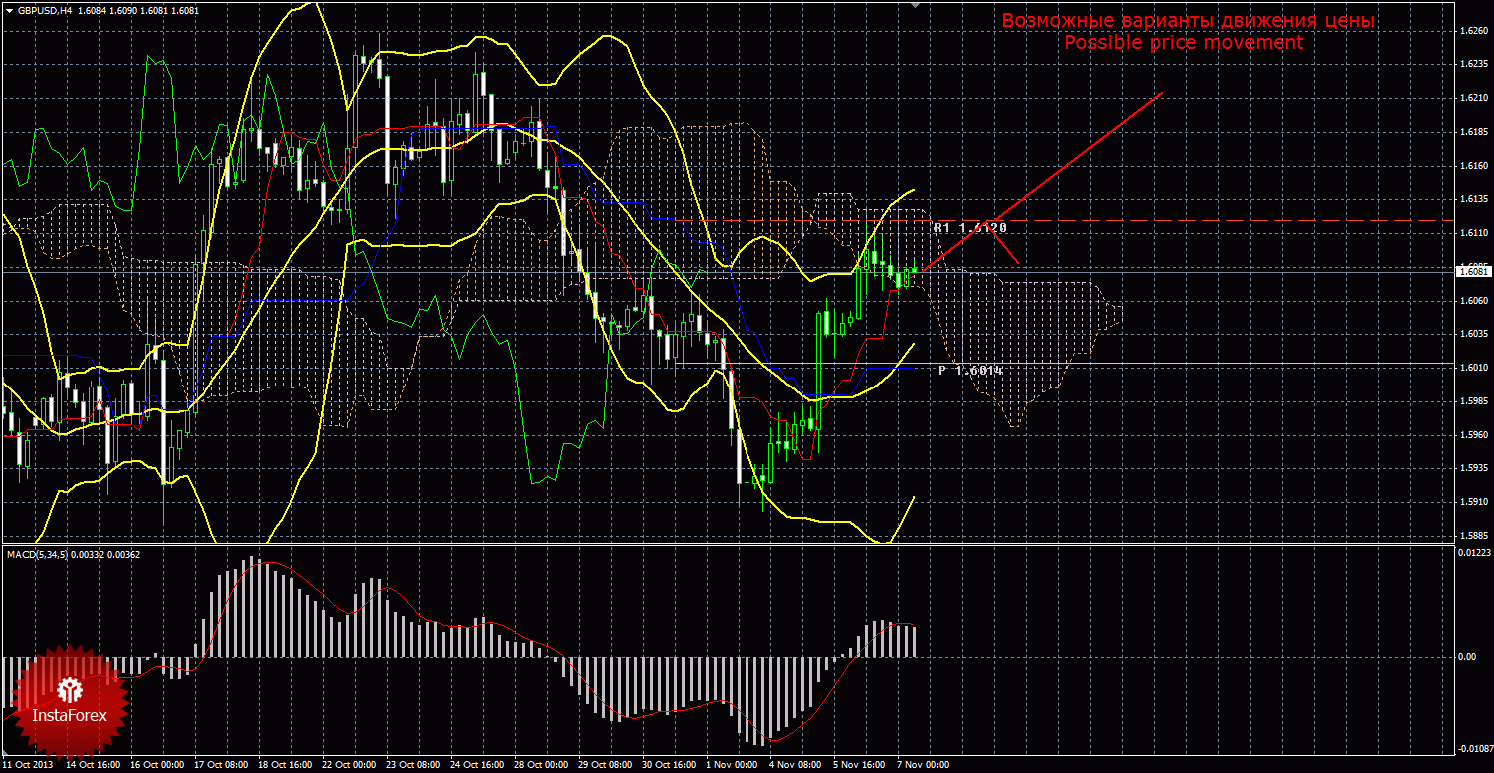This screenshot has width=1494, height=773.
Task: Click the Russian caption 'Возможные варианты движения цены'
Action: tap(1189, 21)
